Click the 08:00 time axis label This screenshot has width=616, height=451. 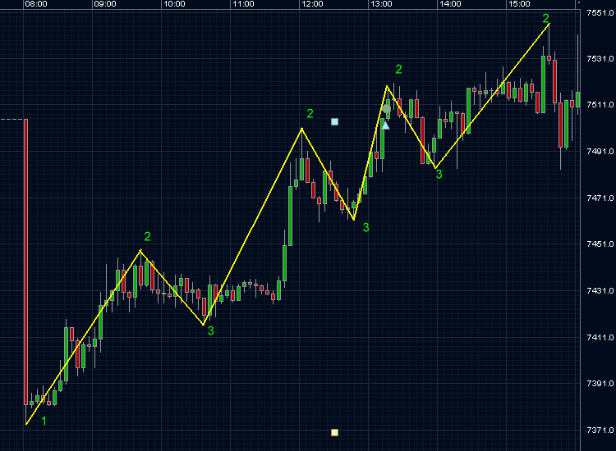point(36,4)
